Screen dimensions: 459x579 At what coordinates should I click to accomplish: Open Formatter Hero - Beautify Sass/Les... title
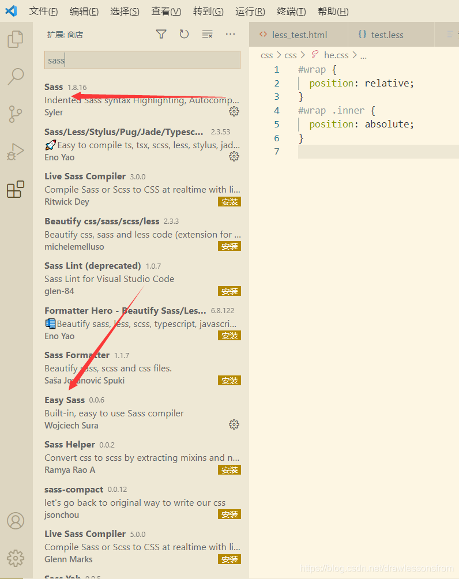[125, 310]
